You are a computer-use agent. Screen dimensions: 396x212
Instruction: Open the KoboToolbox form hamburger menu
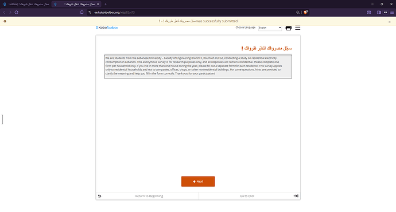tap(298, 28)
